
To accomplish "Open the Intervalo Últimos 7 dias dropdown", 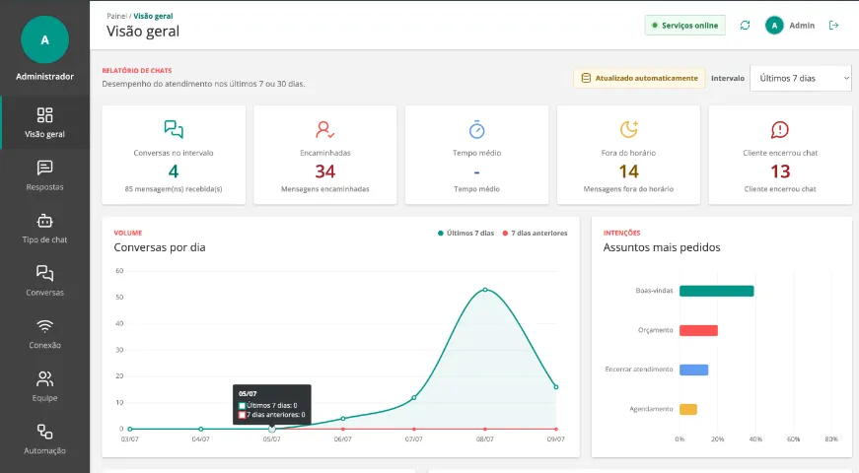I will pos(801,78).
